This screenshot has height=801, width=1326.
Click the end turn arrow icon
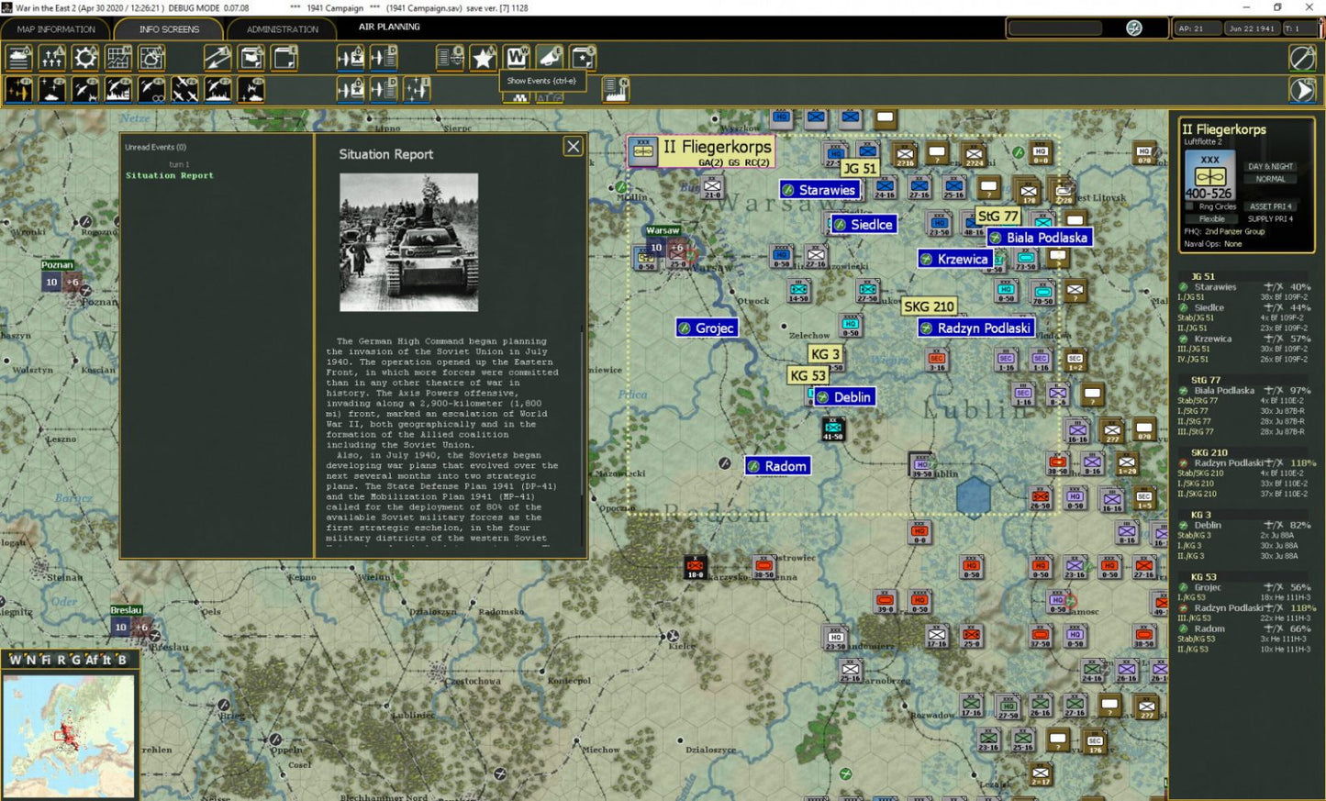point(1302,89)
